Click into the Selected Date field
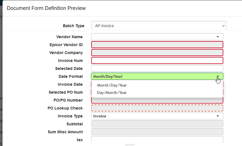The height and width of the screenshot is (146, 242). click(157, 68)
